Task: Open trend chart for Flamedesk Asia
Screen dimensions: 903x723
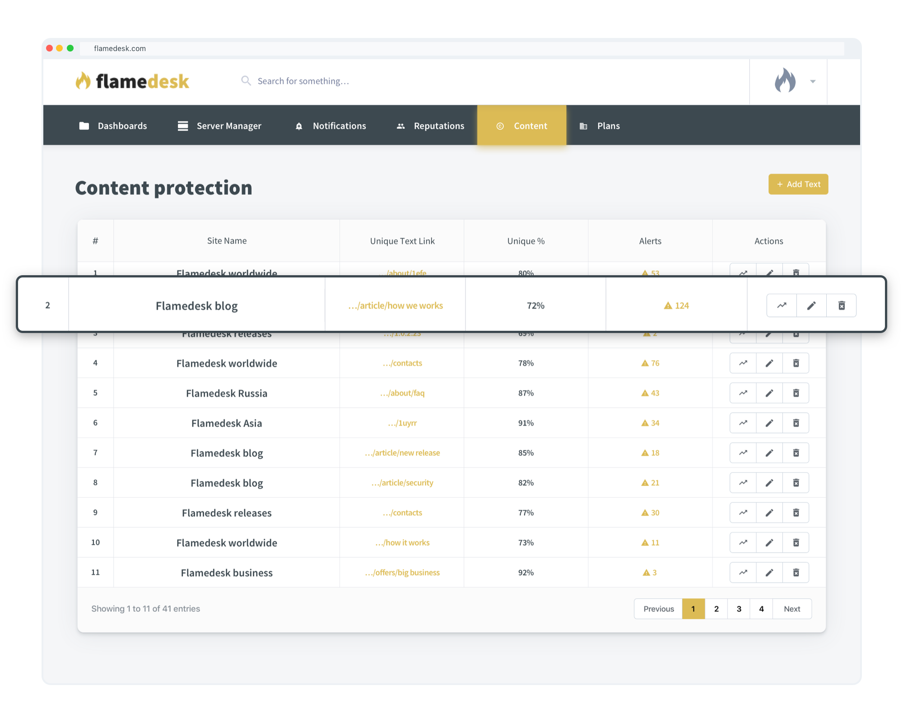Action: 743,423
